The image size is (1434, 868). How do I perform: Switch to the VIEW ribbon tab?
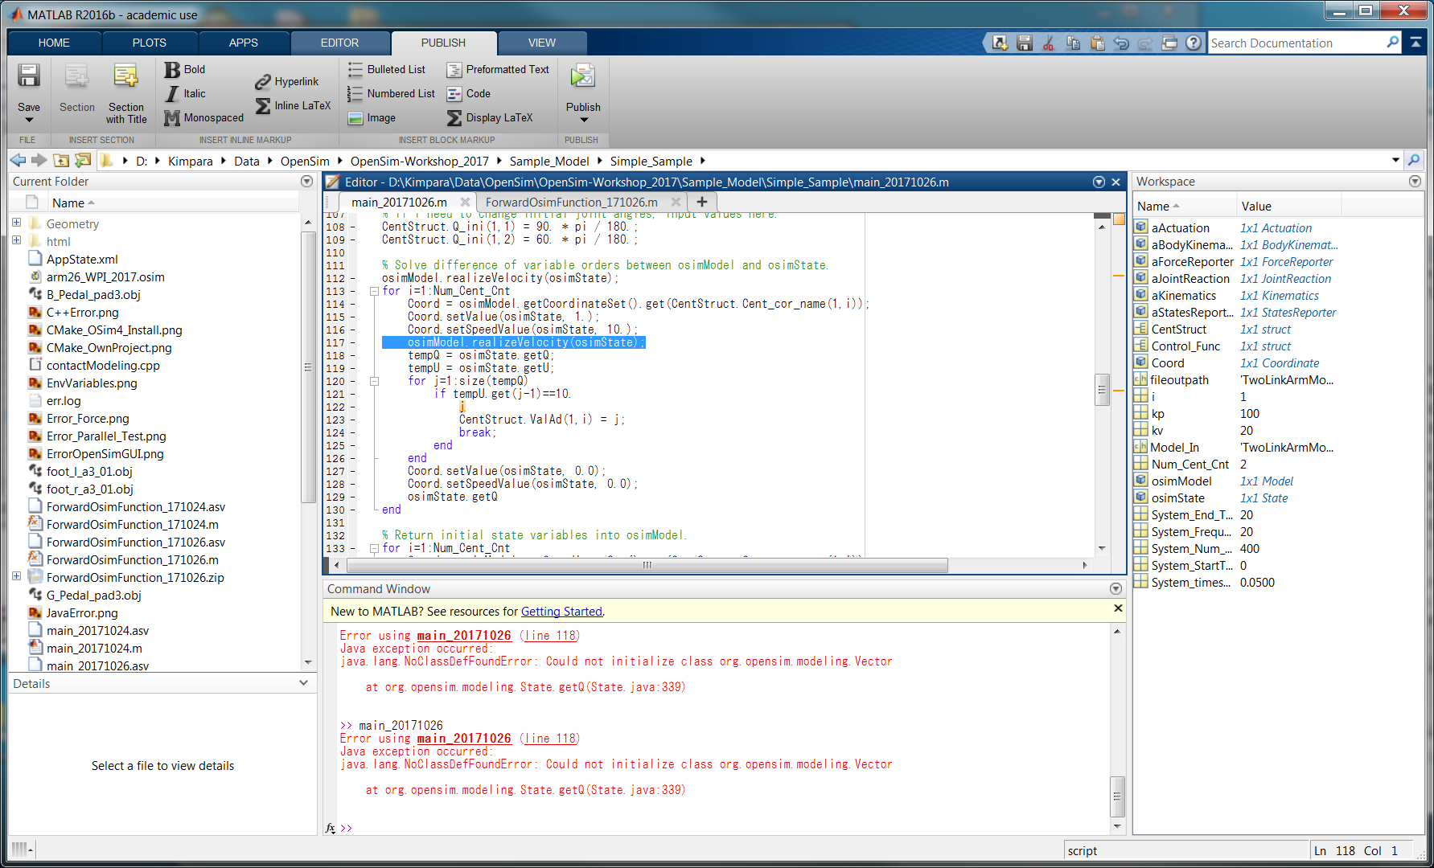(541, 43)
